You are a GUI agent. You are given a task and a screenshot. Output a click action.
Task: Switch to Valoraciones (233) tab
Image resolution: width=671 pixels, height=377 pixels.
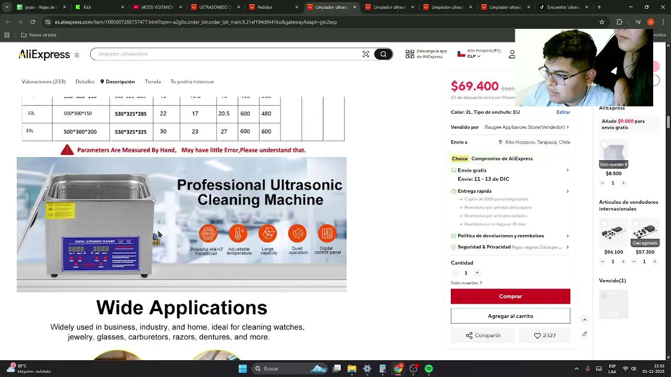coord(44,82)
